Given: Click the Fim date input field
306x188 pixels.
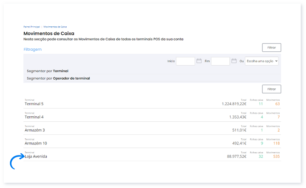Looking at the screenshot, I should (x=220, y=61).
